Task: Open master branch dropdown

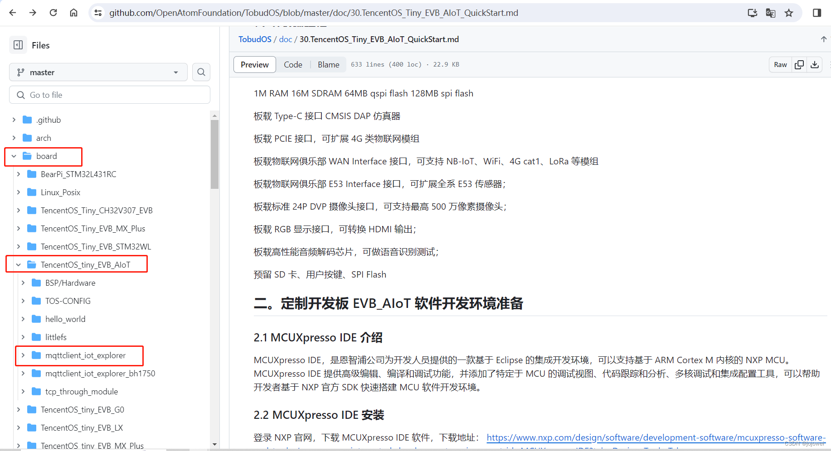Action: pos(98,72)
